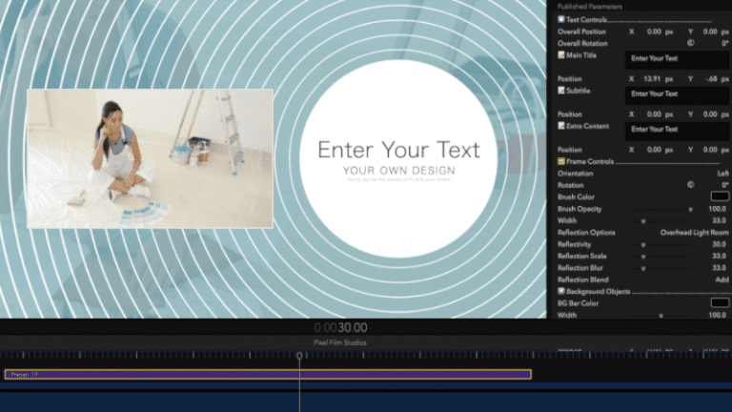This screenshot has height=412, width=732.
Task: Click the Reflection Scale value 33.0
Action: coord(720,256)
